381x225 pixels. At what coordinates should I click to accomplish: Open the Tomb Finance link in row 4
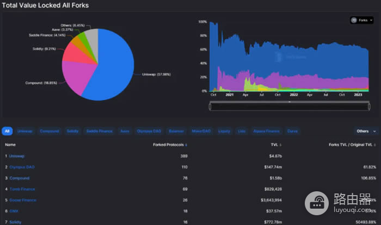[x=22, y=189]
